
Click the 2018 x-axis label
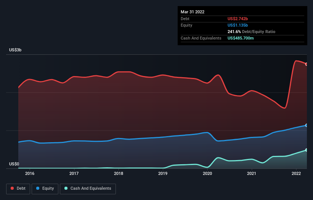pos(119,173)
